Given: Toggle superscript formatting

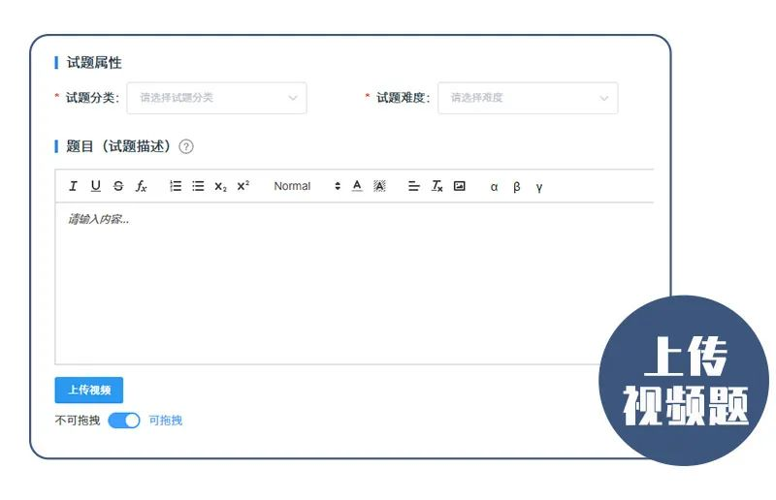Looking at the screenshot, I should [x=243, y=186].
